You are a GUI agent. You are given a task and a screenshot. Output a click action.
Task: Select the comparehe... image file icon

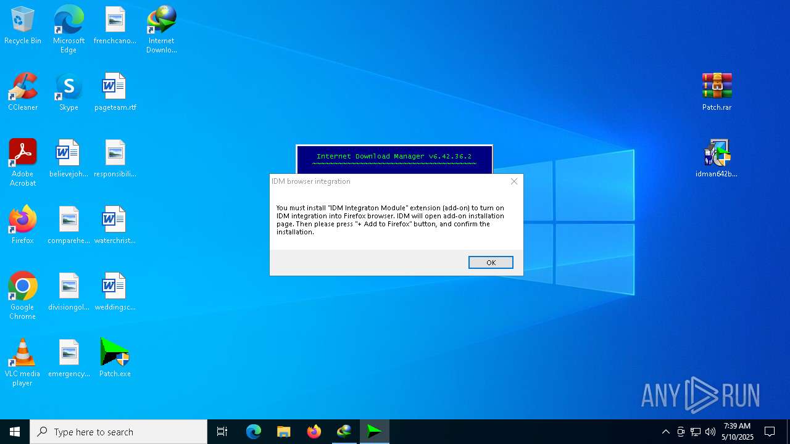pos(69,226)
